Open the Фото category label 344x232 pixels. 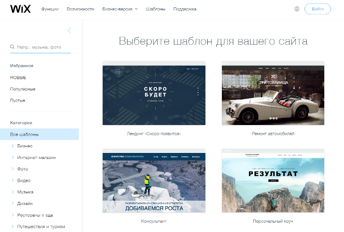pos(23,169)
